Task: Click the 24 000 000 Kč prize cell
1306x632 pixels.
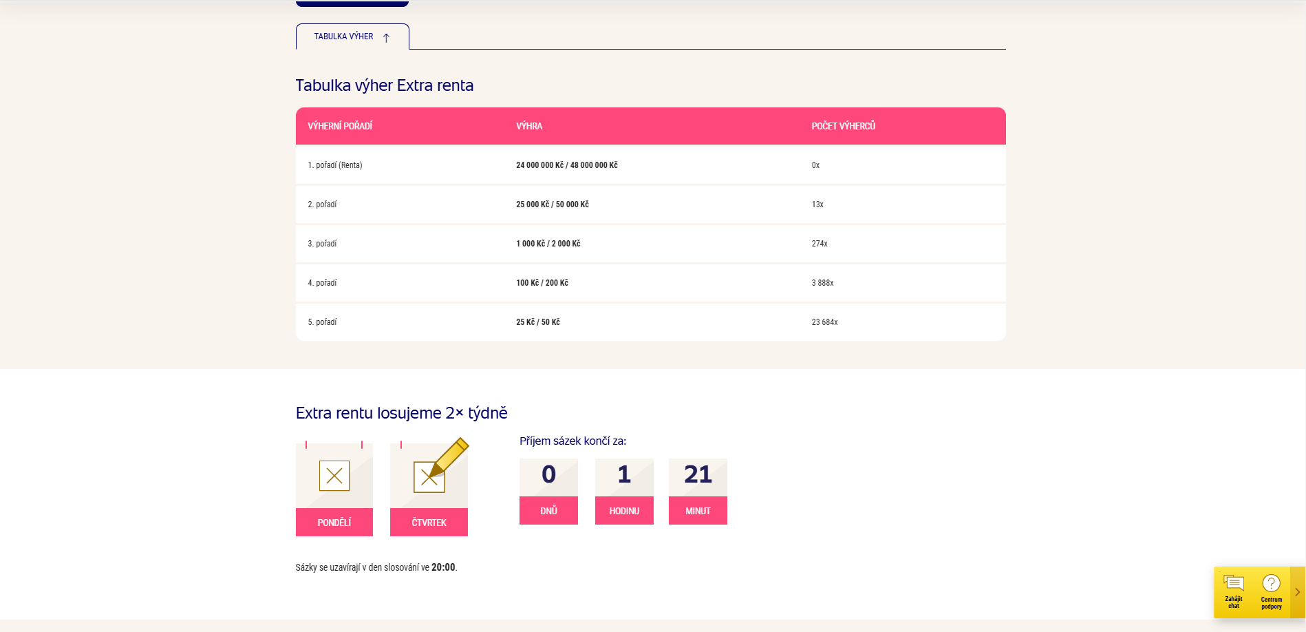Action: [x=567, y=165]
